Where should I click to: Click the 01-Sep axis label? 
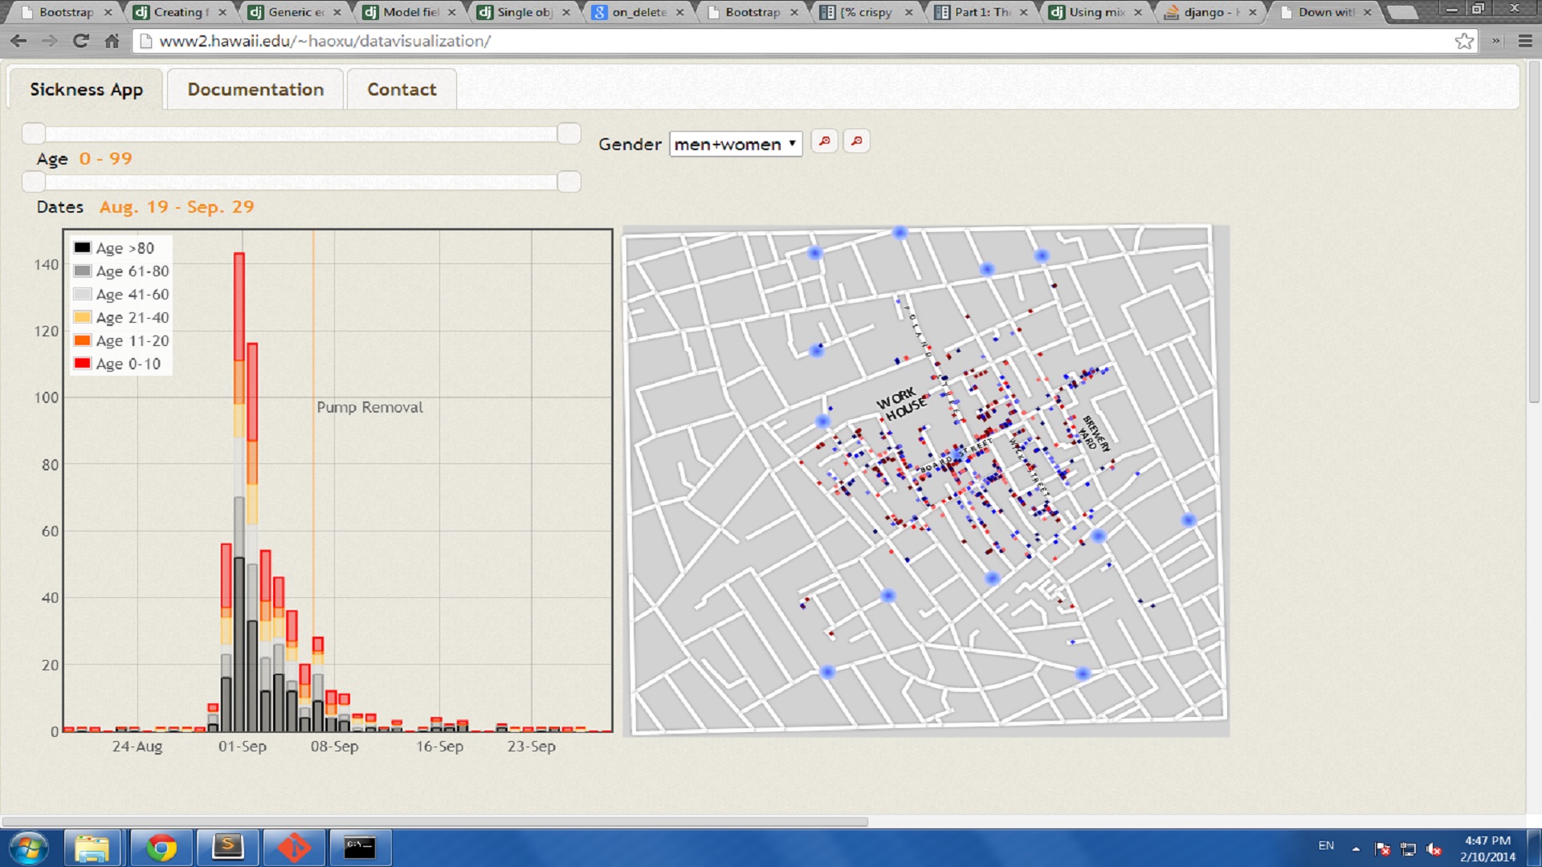click(x=243, y=746)
